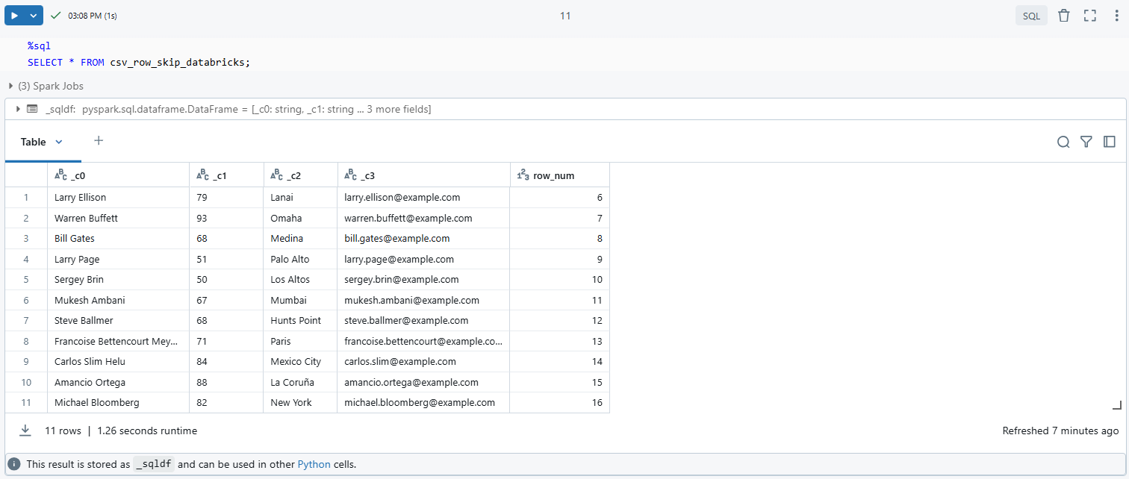Image resolution: width=1129 pixels, height=479 pixels.
Task: Add a new visualization with the plus button
Action: [98, 141]
